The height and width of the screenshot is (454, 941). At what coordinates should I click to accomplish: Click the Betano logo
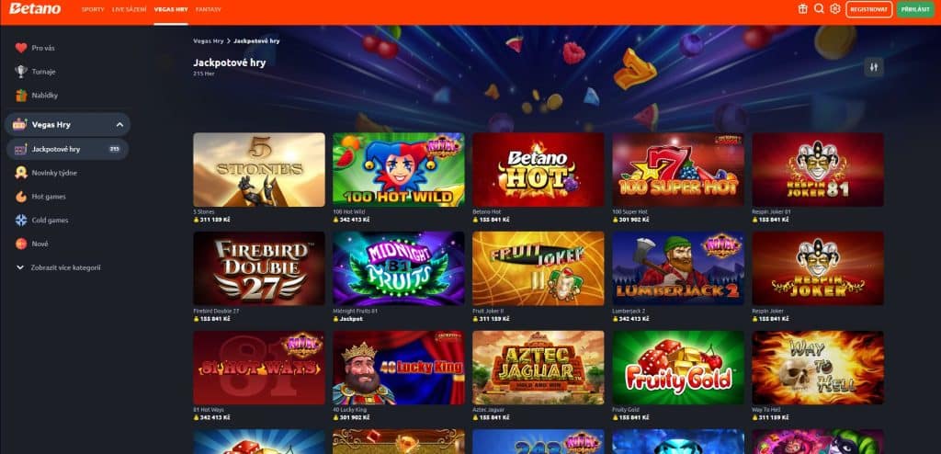(x=35, y=9)
